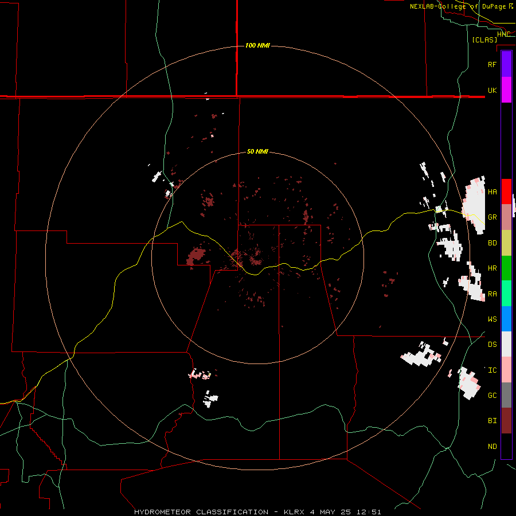Click the [CLAS] unit label
This screenshot has height=516, width=516.
[x=484, y=40]
